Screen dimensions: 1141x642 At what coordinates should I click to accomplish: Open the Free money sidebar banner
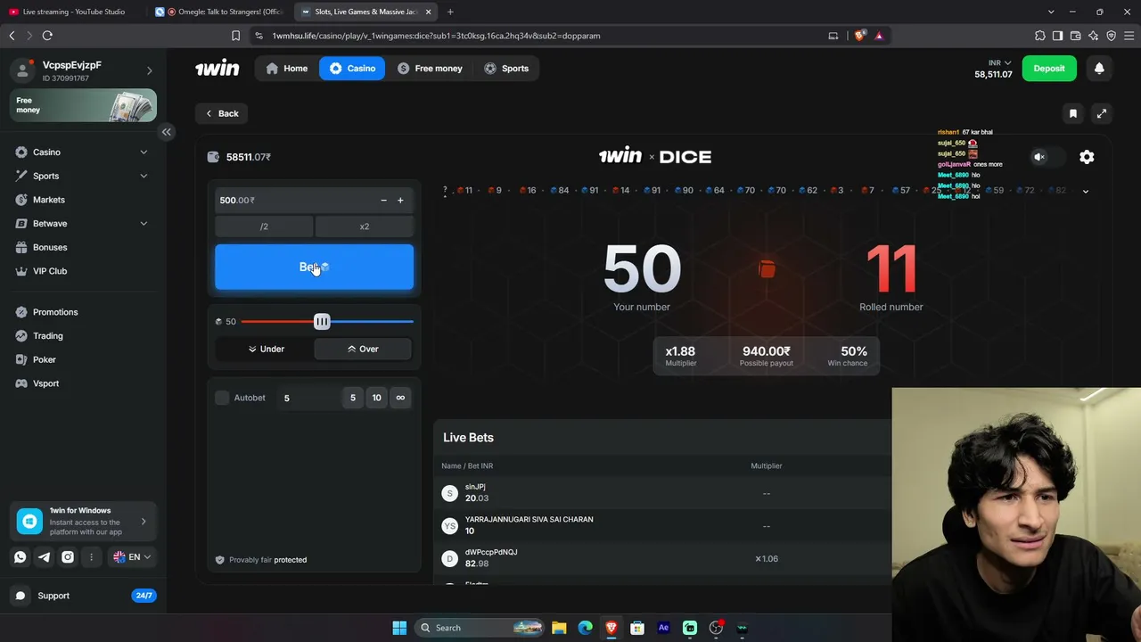click(x=84, y=105)
